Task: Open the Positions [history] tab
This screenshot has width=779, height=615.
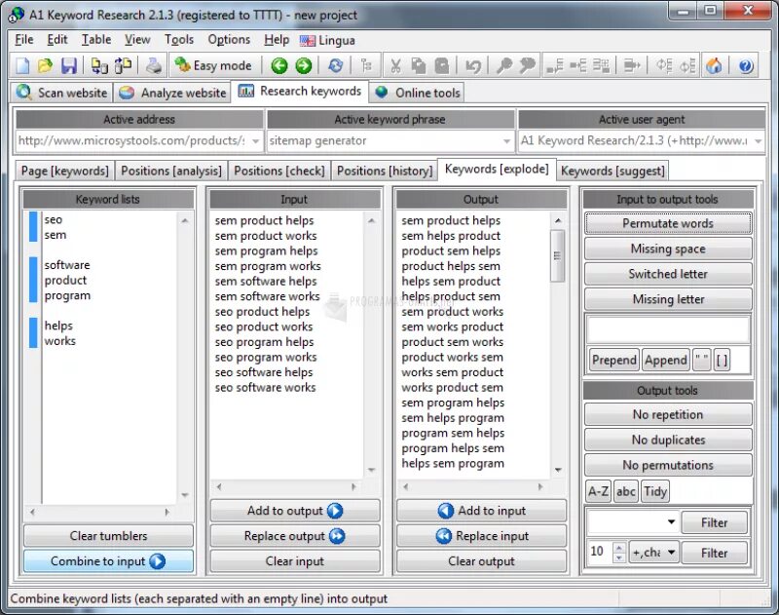Action: coord(385,171)
